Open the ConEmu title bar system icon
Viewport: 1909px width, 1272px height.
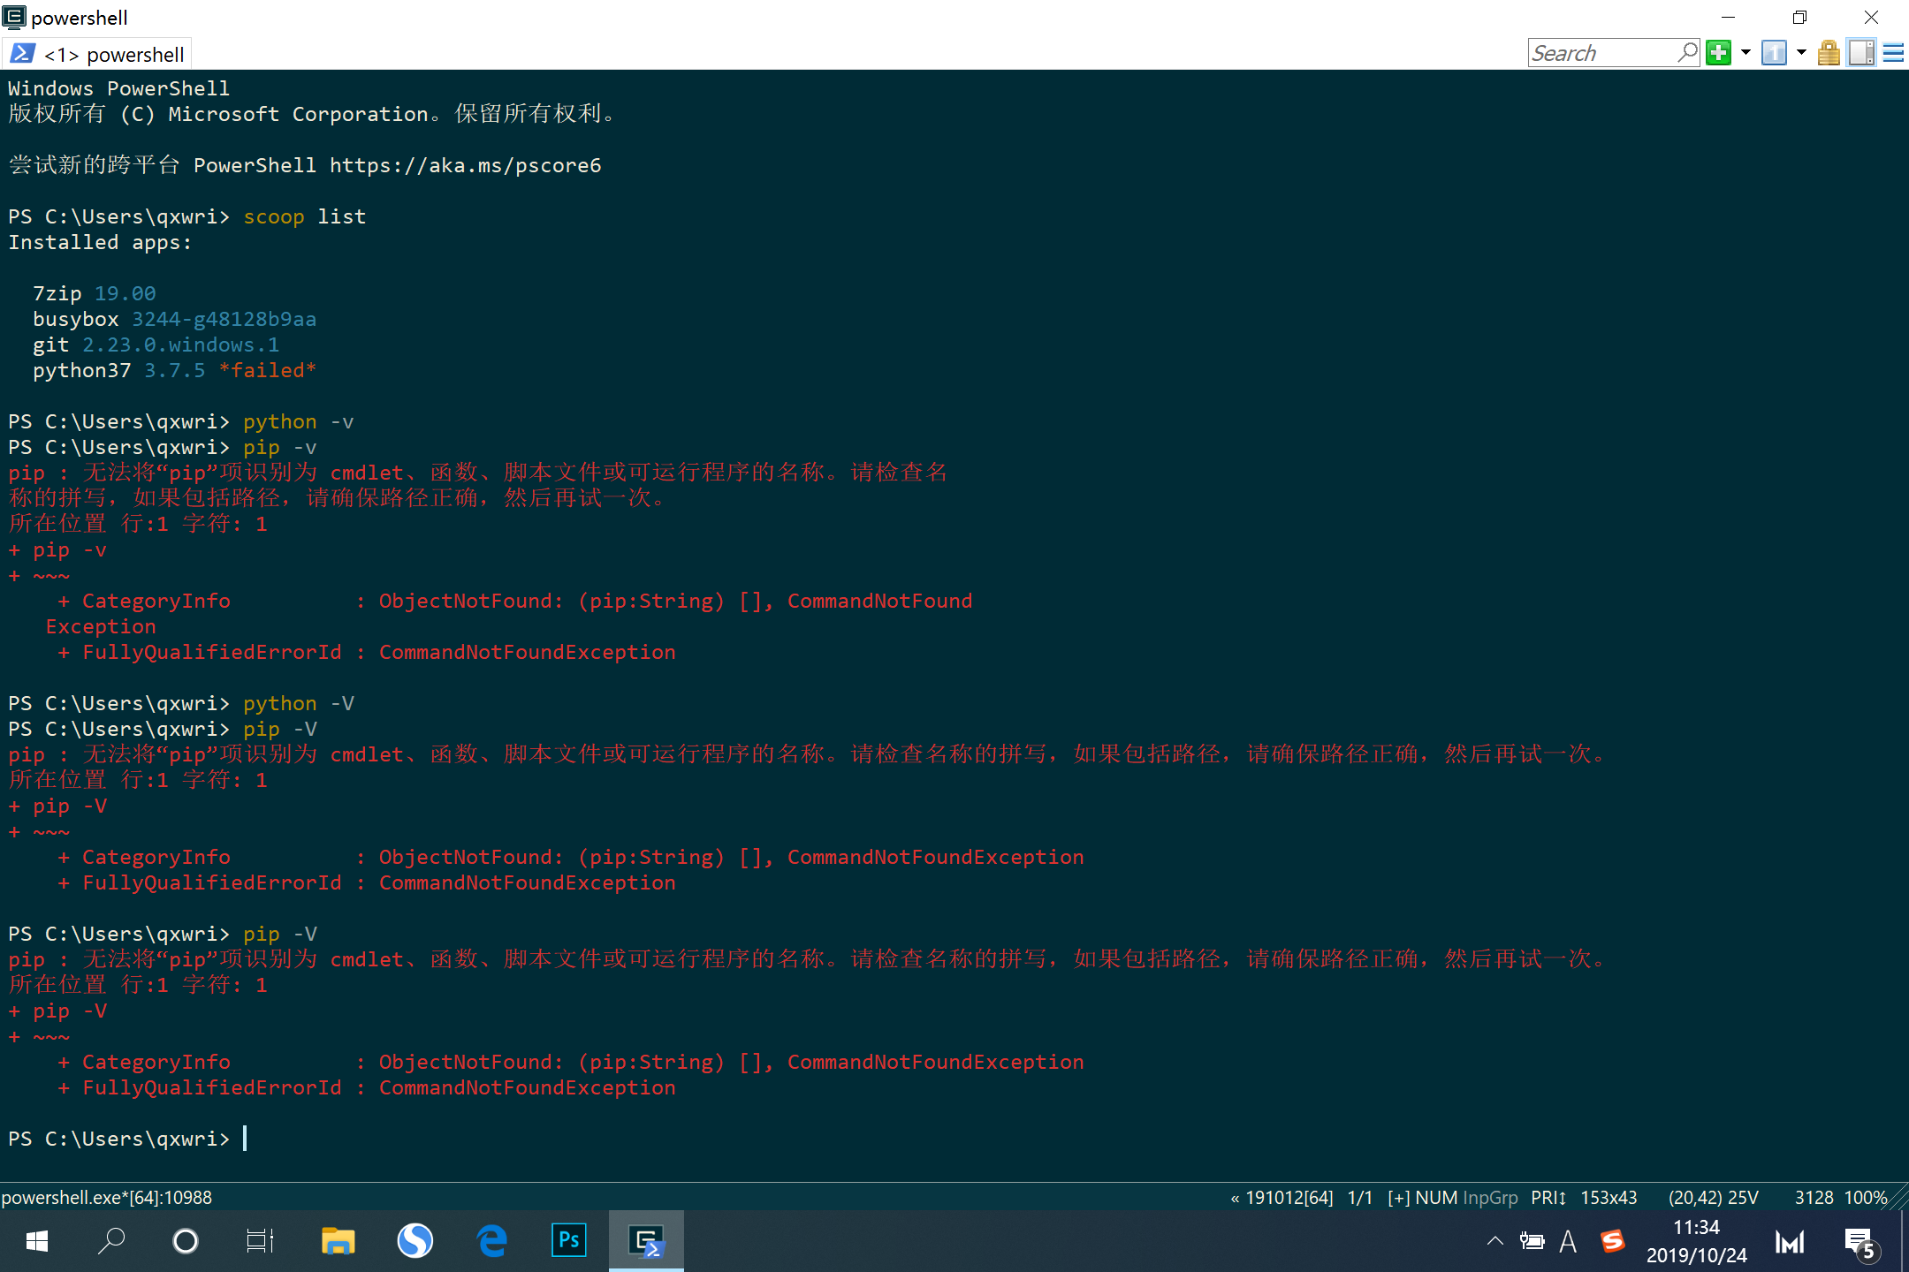click(x=14, y=17)
